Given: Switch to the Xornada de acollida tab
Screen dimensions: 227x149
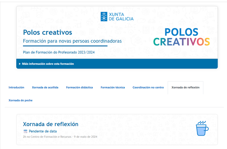Looking at the screenshot, I should coord(45,87).
